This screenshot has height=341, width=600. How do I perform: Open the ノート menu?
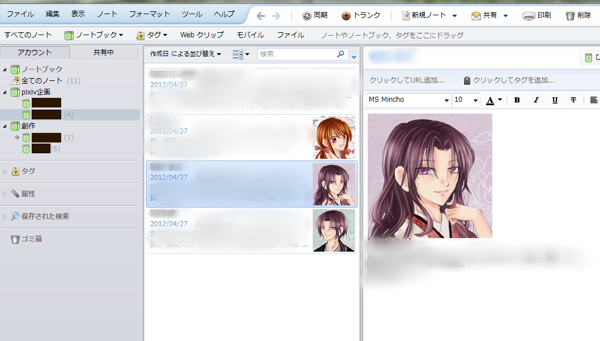point(107,14)
